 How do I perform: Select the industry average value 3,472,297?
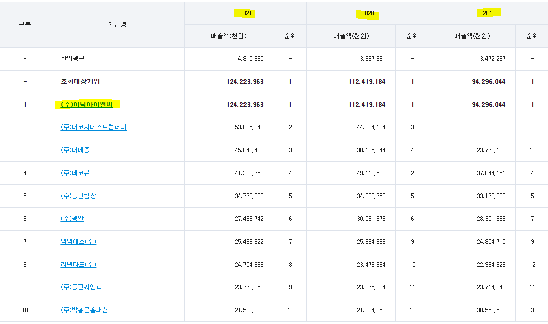[493, 59]
